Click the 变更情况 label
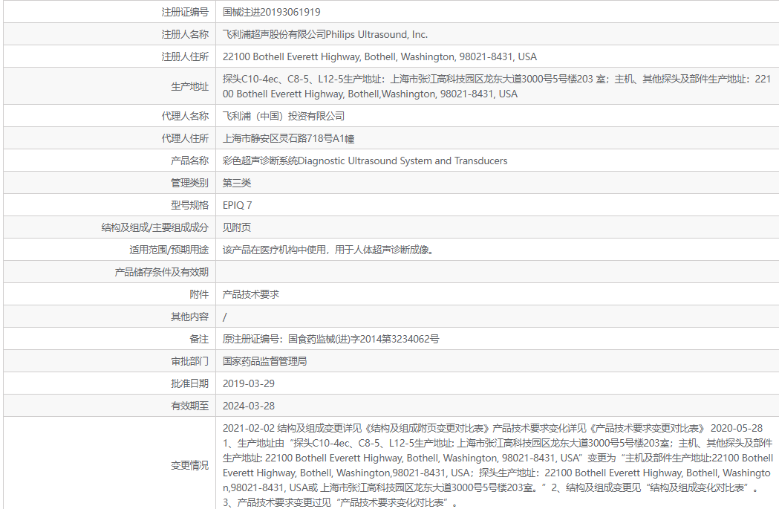779x509 pixels. tap(190, 465)
